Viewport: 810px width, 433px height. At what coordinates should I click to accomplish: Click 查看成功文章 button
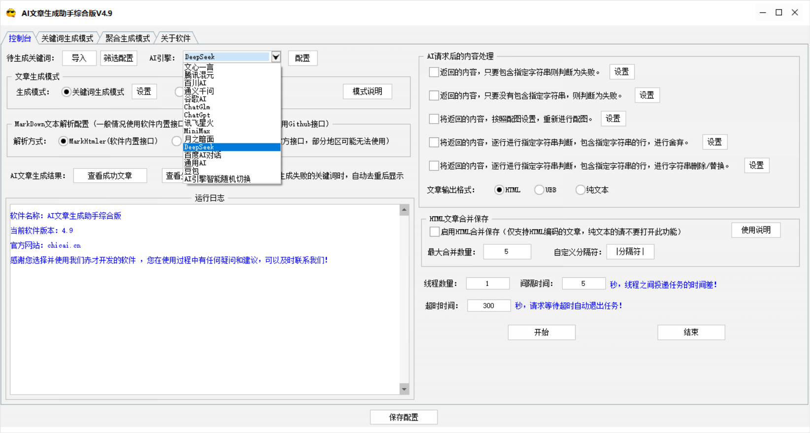coord(110,176)
